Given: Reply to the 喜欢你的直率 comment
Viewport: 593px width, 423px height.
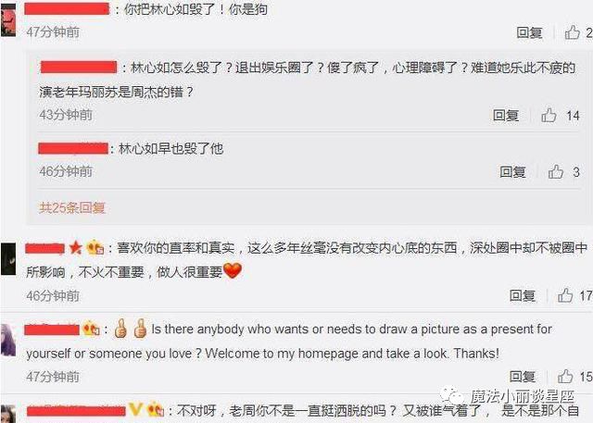Looking at the screenshot, I should coord(523,295).
